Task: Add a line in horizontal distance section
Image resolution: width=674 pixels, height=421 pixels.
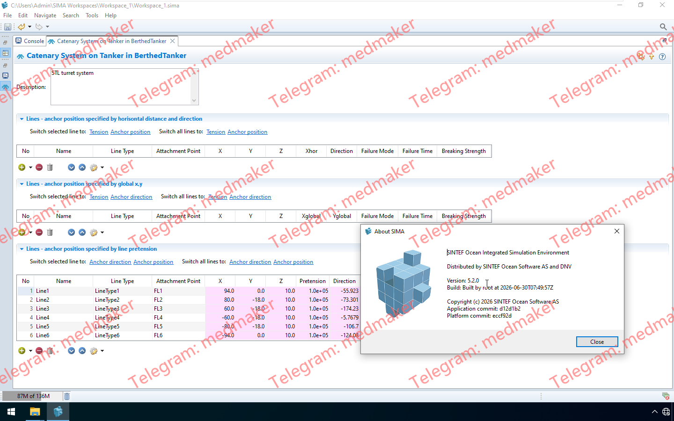Action: (x=22, y=167)
